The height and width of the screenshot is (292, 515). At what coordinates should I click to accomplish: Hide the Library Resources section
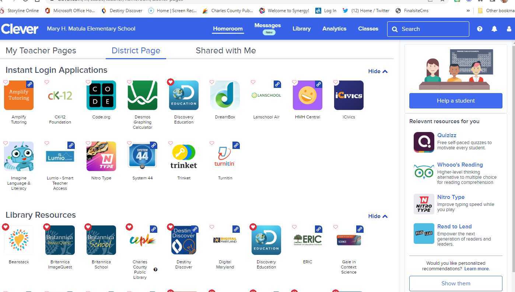tap(378, 216)
